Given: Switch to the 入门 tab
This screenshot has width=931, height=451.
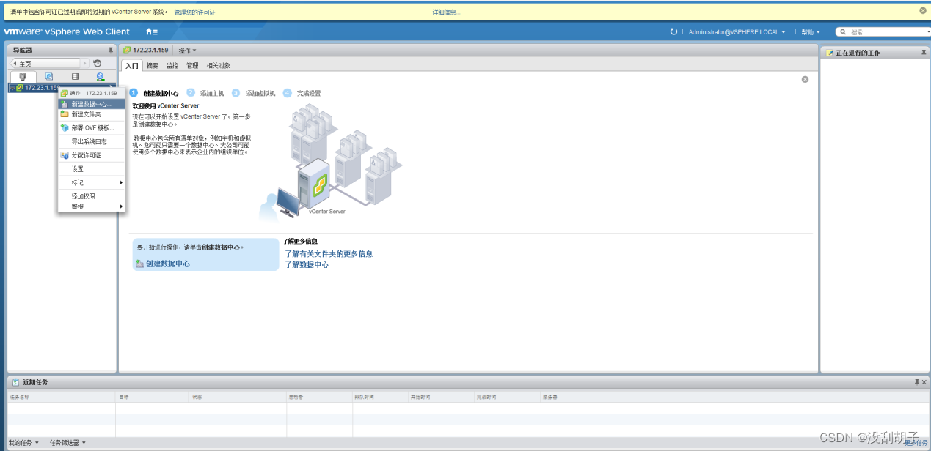Looking at the screenshot, I should [131, 66].
